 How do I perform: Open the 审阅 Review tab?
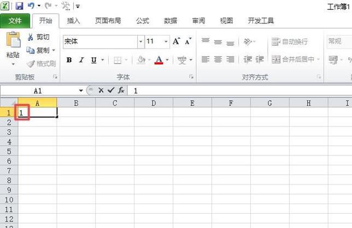click(x=198, y=21)
